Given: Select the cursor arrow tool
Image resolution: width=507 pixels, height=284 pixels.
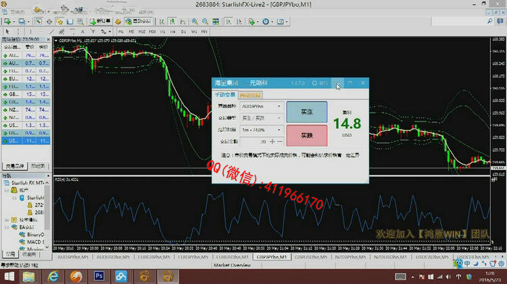Looking at the screenshot, I should (x=7, y=32).
